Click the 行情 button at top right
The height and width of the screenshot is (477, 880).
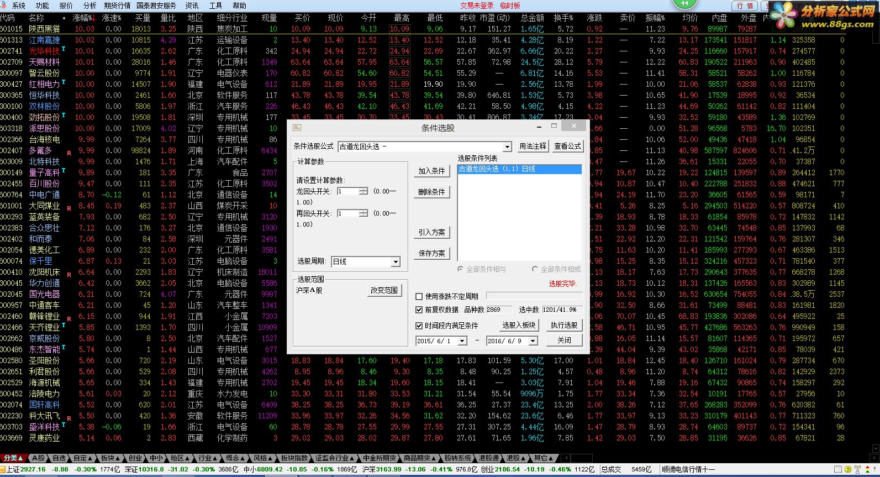[745, 6]
